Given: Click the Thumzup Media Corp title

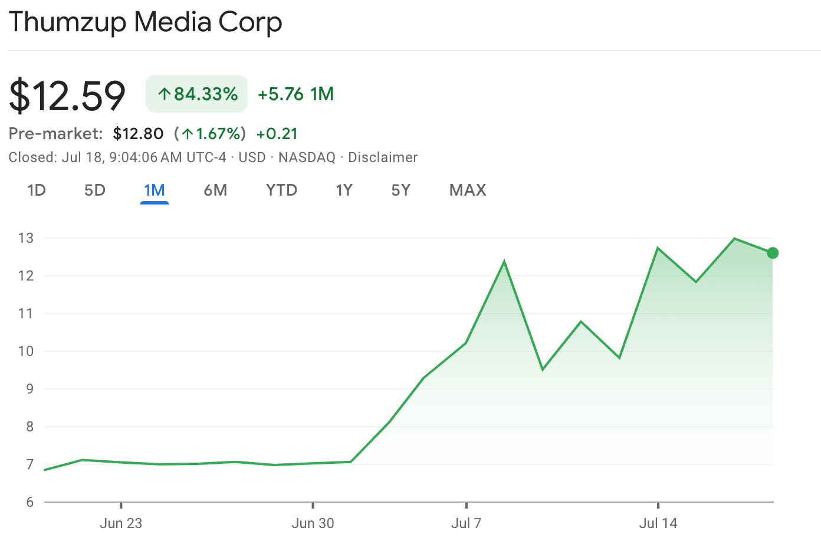Looking at the screenshot, I should point(145,22).
